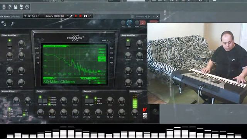The width and height of the screenshot is (247, 139).
Task: Click the microphone icon in FL Studio toolbar
Action: 4,7
